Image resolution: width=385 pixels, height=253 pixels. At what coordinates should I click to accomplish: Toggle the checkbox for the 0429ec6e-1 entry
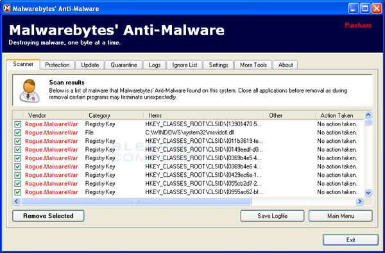[x=18, y=175]
